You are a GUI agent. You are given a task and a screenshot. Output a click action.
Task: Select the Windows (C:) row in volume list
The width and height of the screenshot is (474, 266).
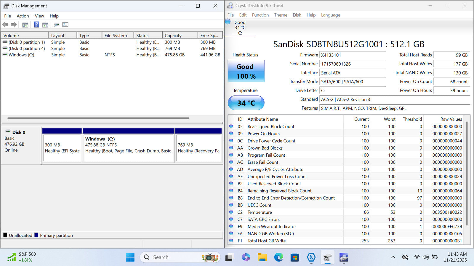[21, 55]
